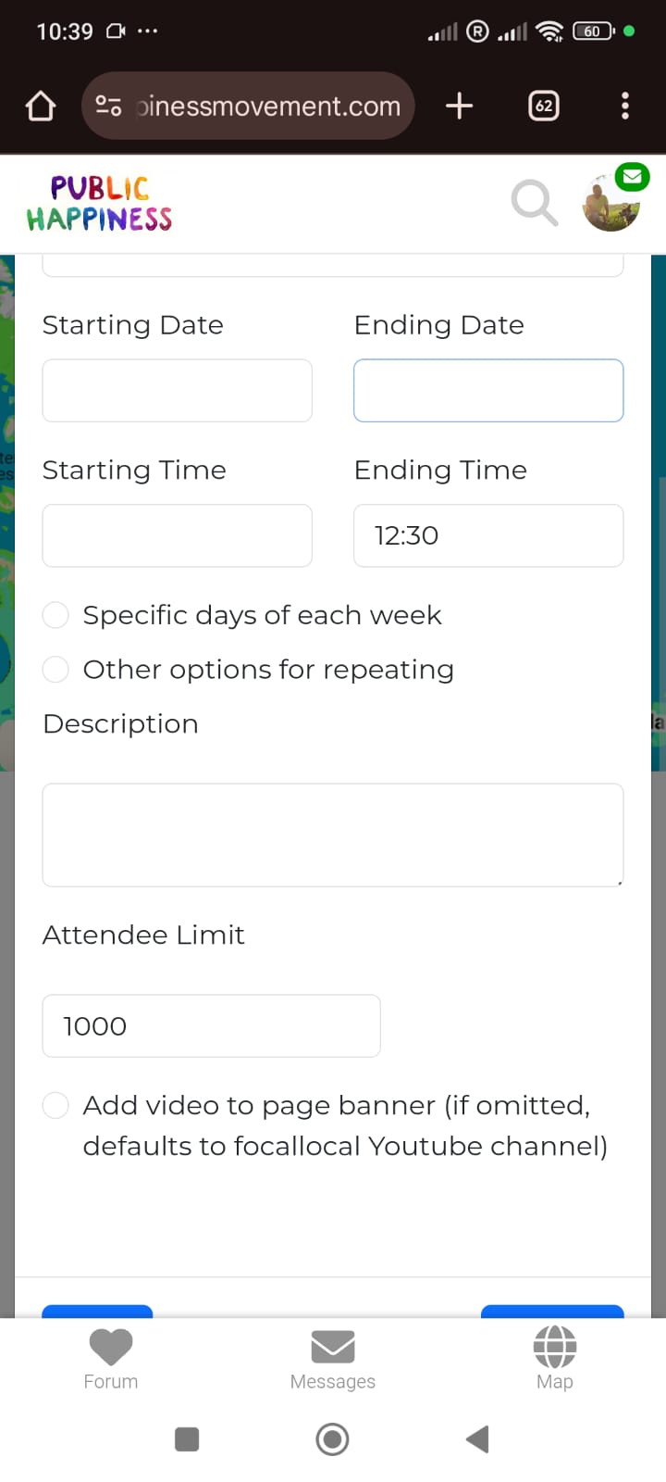Tap the browser home icon
666x1482 pixels.
point(41,107)
